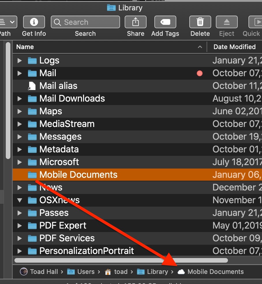Click the magnifying glass in the Search field

pyautogui.click(x=58, y=22)
